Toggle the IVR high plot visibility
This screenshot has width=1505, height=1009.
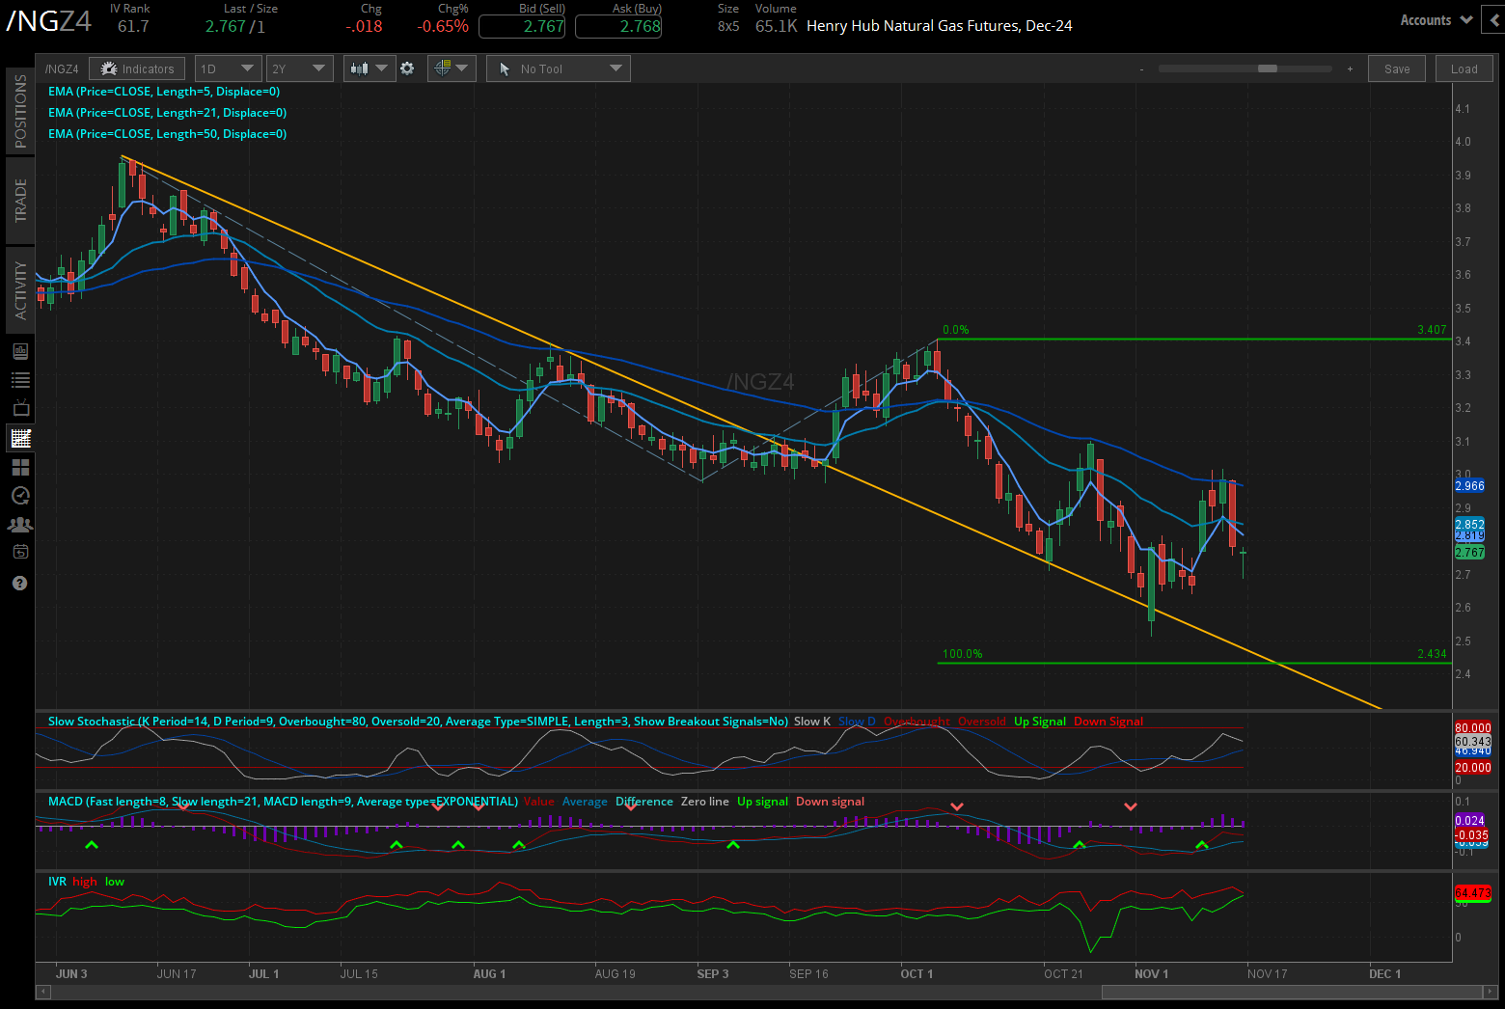84,881
